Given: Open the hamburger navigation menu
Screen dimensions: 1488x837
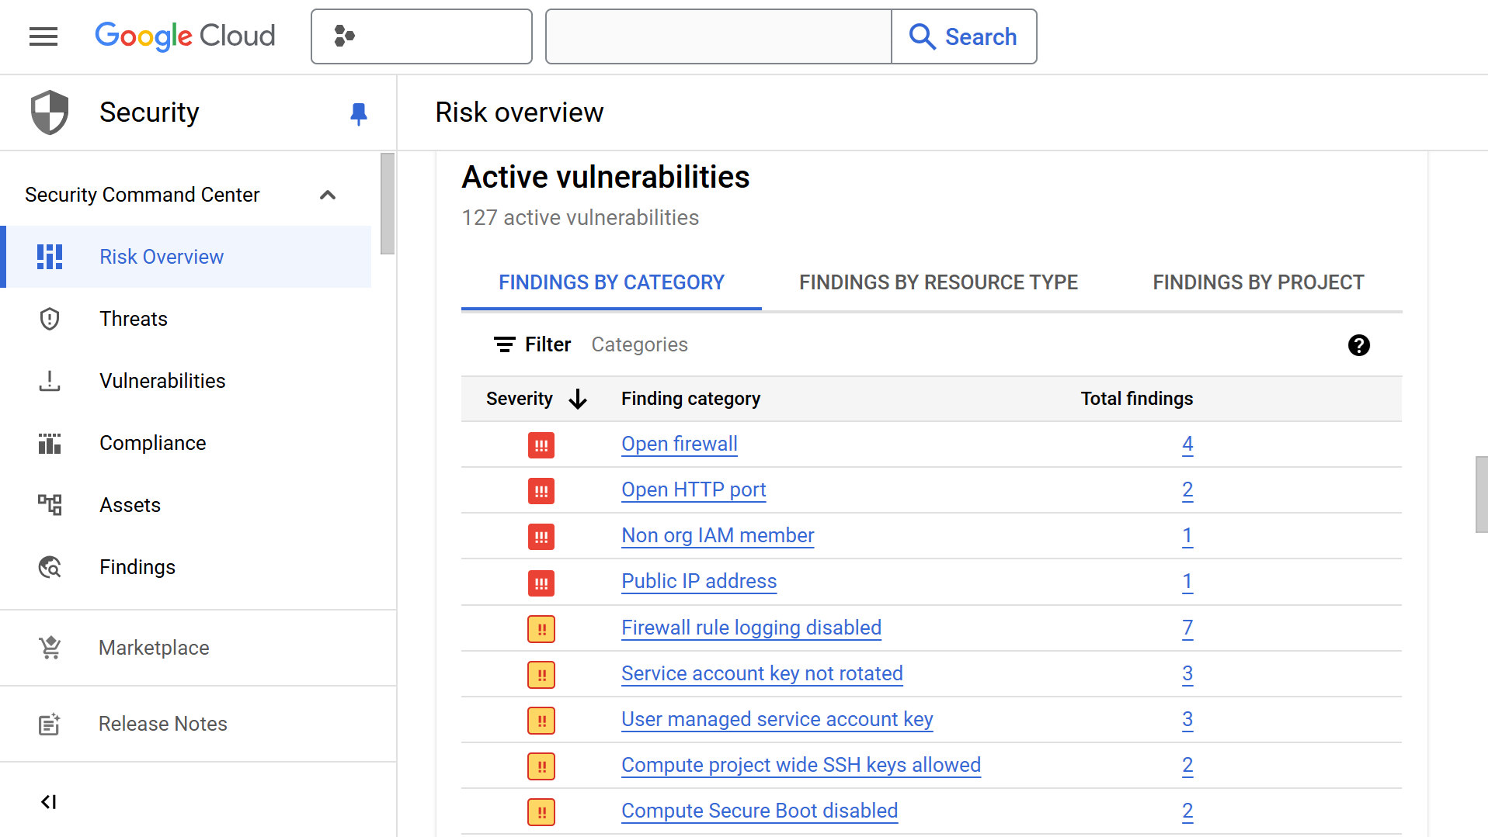Looking at the screenshot, I should [43, 36].
